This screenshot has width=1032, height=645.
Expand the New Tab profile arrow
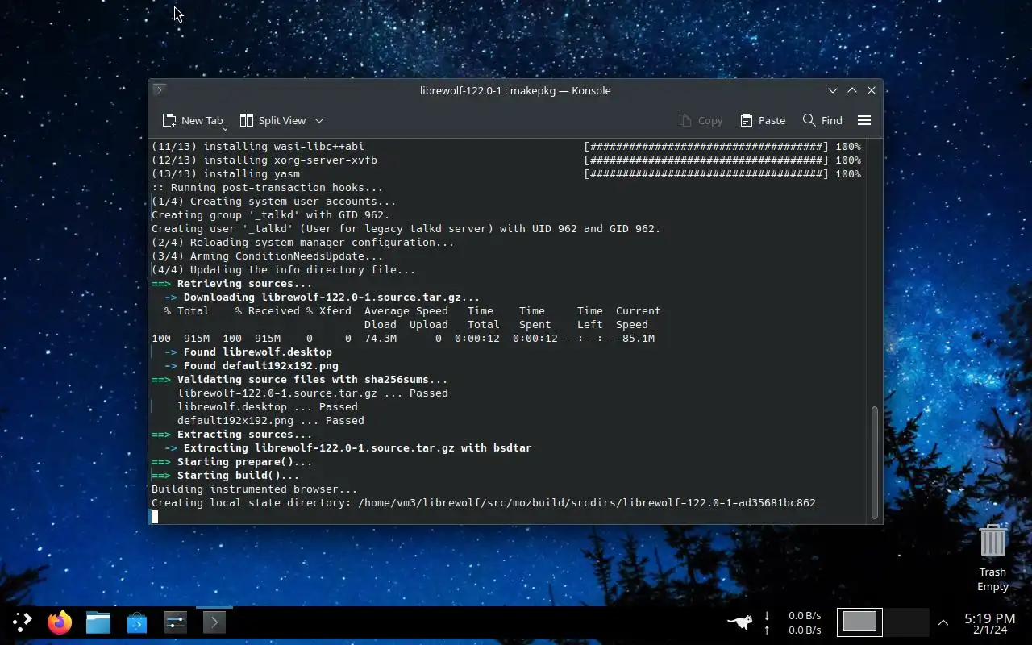[225, 128]
